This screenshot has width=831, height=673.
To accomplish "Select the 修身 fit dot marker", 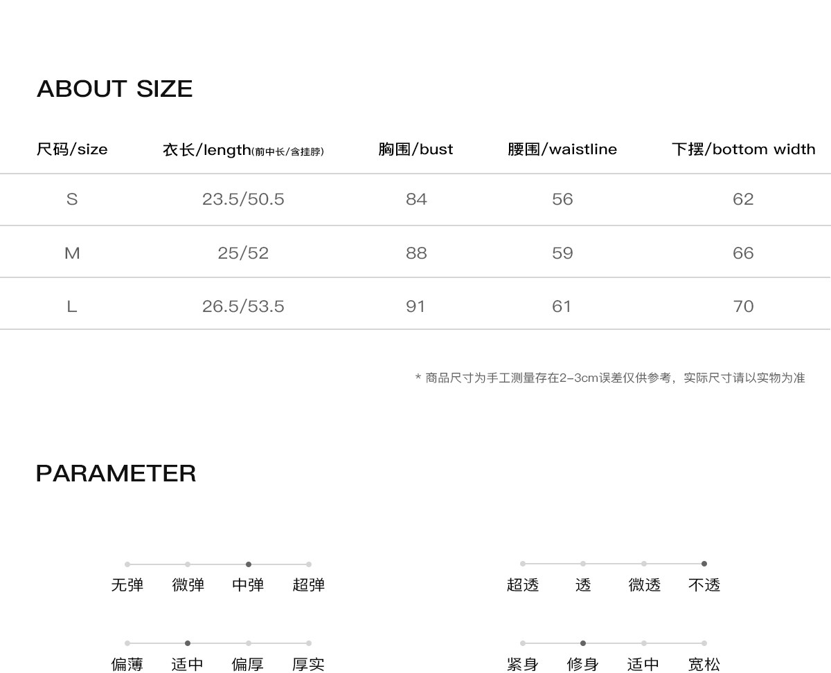I will point(583,643).
